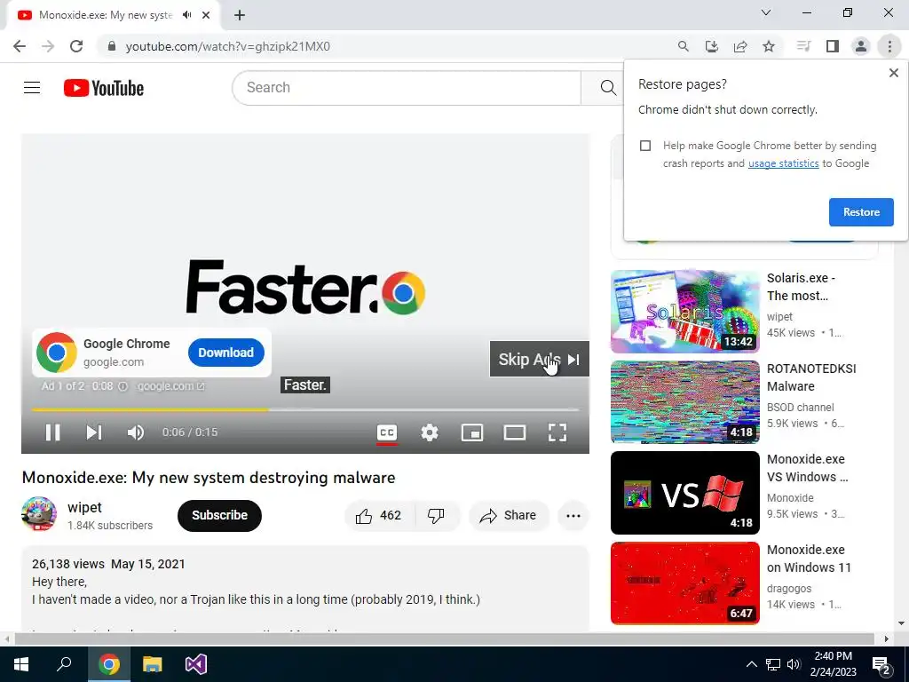Viewport: 909px width, 682px height.
Task: Click the wipet channel name under video
Action: 84,507
